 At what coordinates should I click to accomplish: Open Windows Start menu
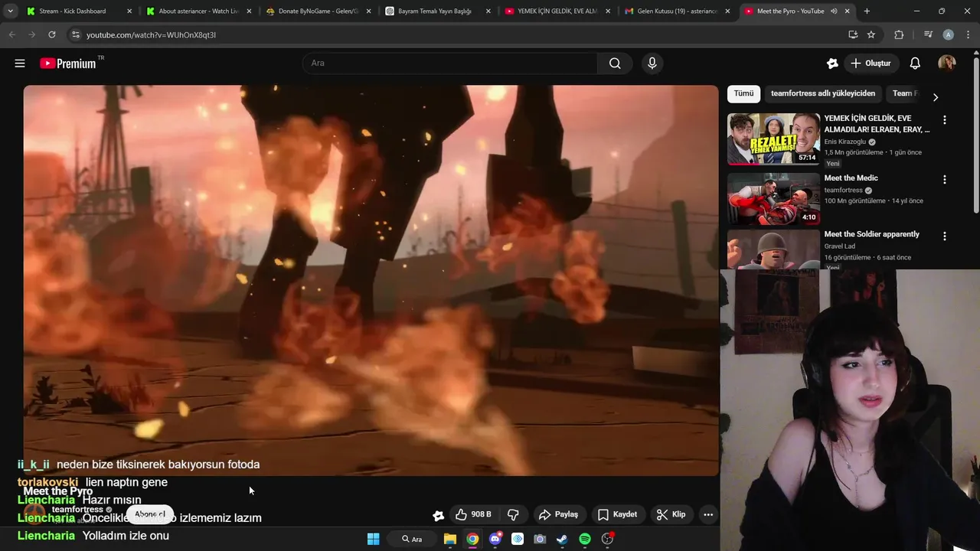(373, 539)
